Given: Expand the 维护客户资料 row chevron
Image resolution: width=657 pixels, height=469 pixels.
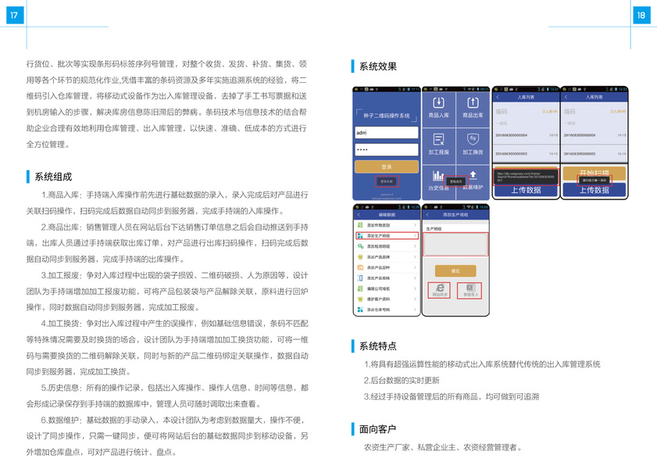Looking at the screenshot, I should pos(415,299).
